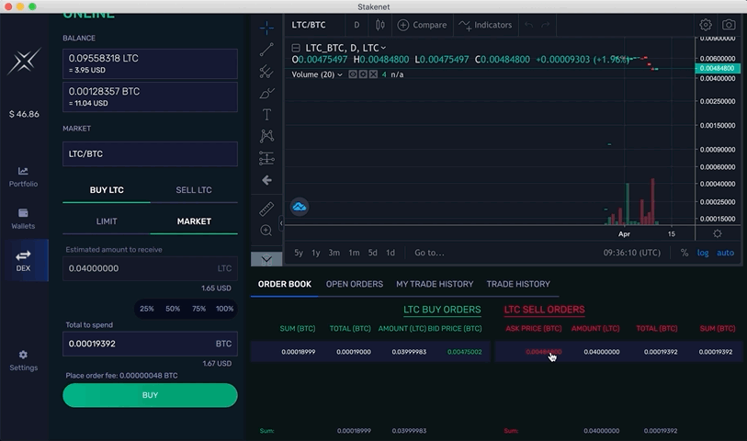This screenshot has width=747, height=441.
Task: Choose 25% amount preset
Action: pos(147,309)
